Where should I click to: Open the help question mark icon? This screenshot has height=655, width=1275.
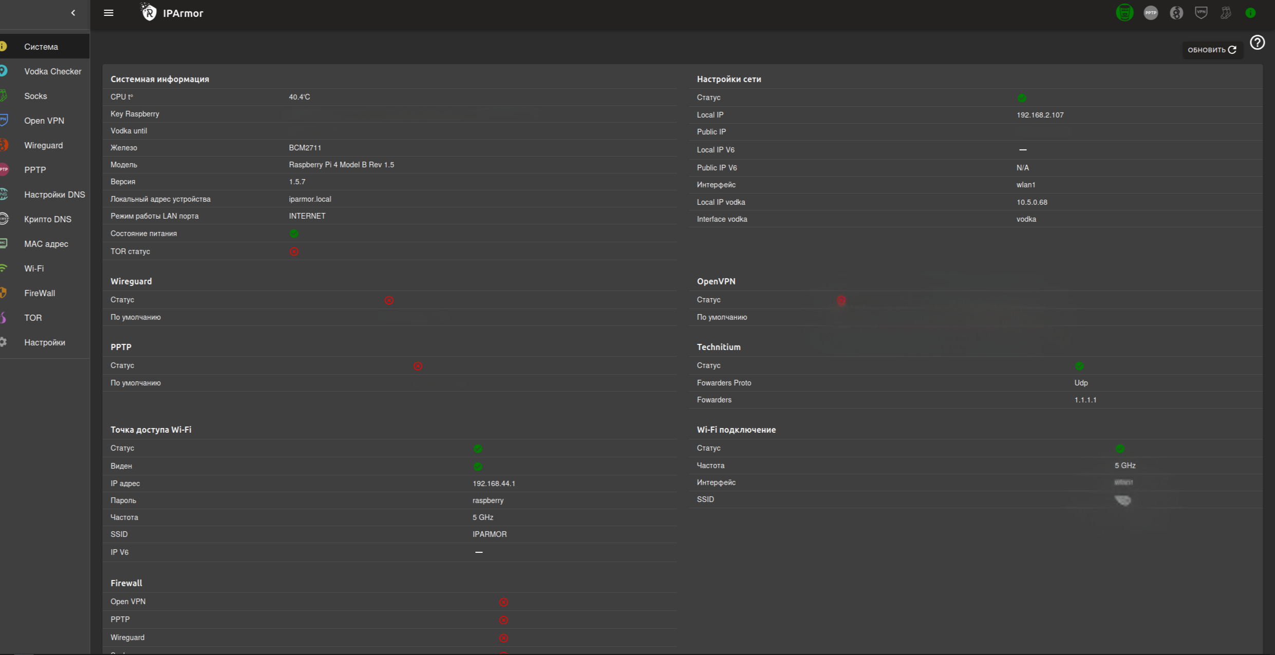pyautogui.click(x=1257, y=43)
